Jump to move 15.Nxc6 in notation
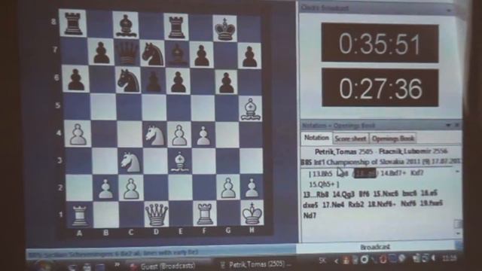Viewport: 482px width, 271px height. (x=386, y=194)
